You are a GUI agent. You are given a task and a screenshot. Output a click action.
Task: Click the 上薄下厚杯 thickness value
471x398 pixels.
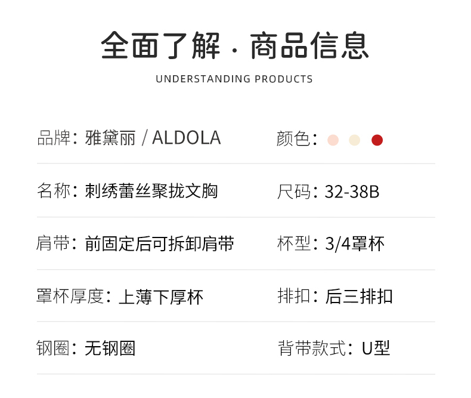pyautogui.click(x=161, y=297)
